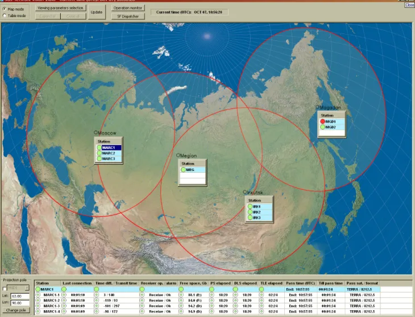Click Time diff. / Transit time header
Viewport: 415px width, 317px height.
coord(116,283)
